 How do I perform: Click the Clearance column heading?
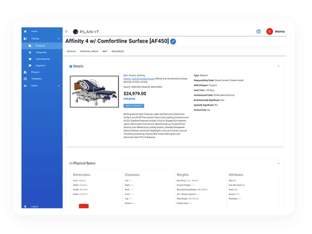click(132, 175)
